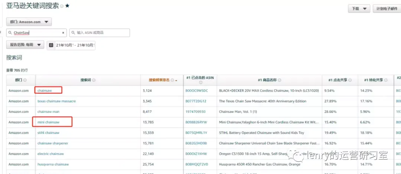Open the calendar icon for date range
This screenshot has height=174, width=401.
[51, 45]
